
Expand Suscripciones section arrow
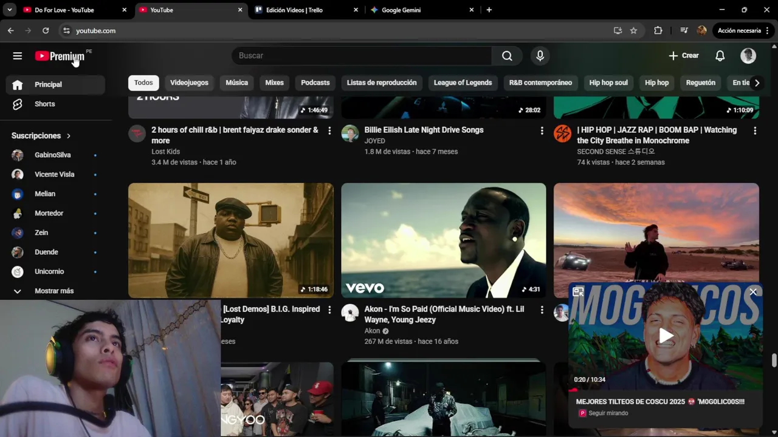(x=69, y=136)
